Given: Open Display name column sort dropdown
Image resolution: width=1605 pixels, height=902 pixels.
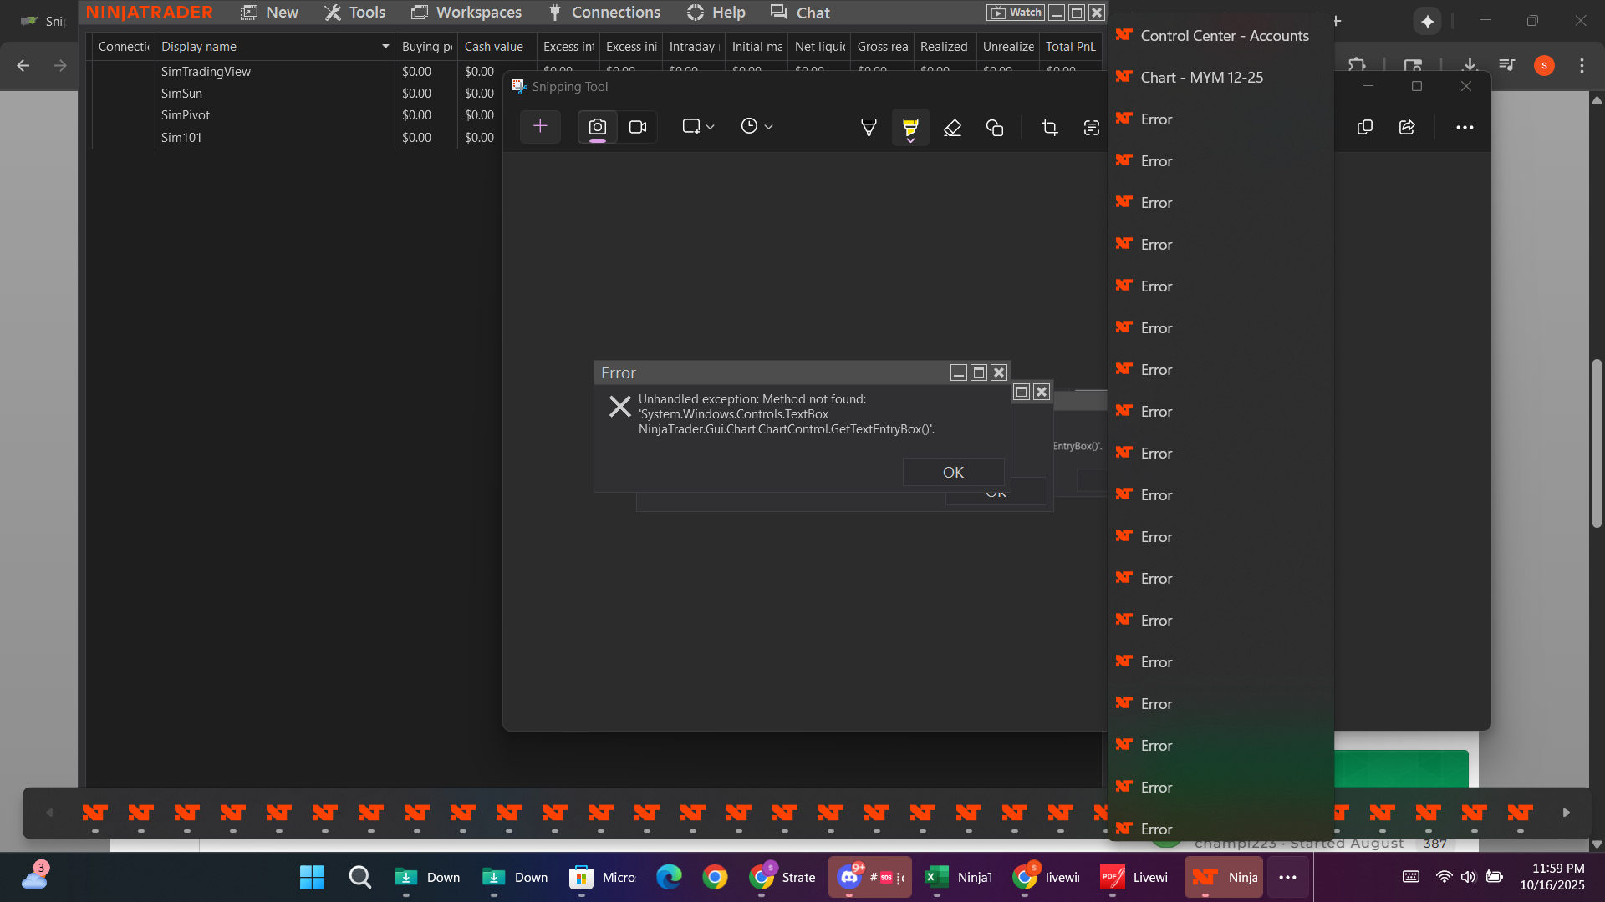Looking at the screenshot, I should coord(385,47).
